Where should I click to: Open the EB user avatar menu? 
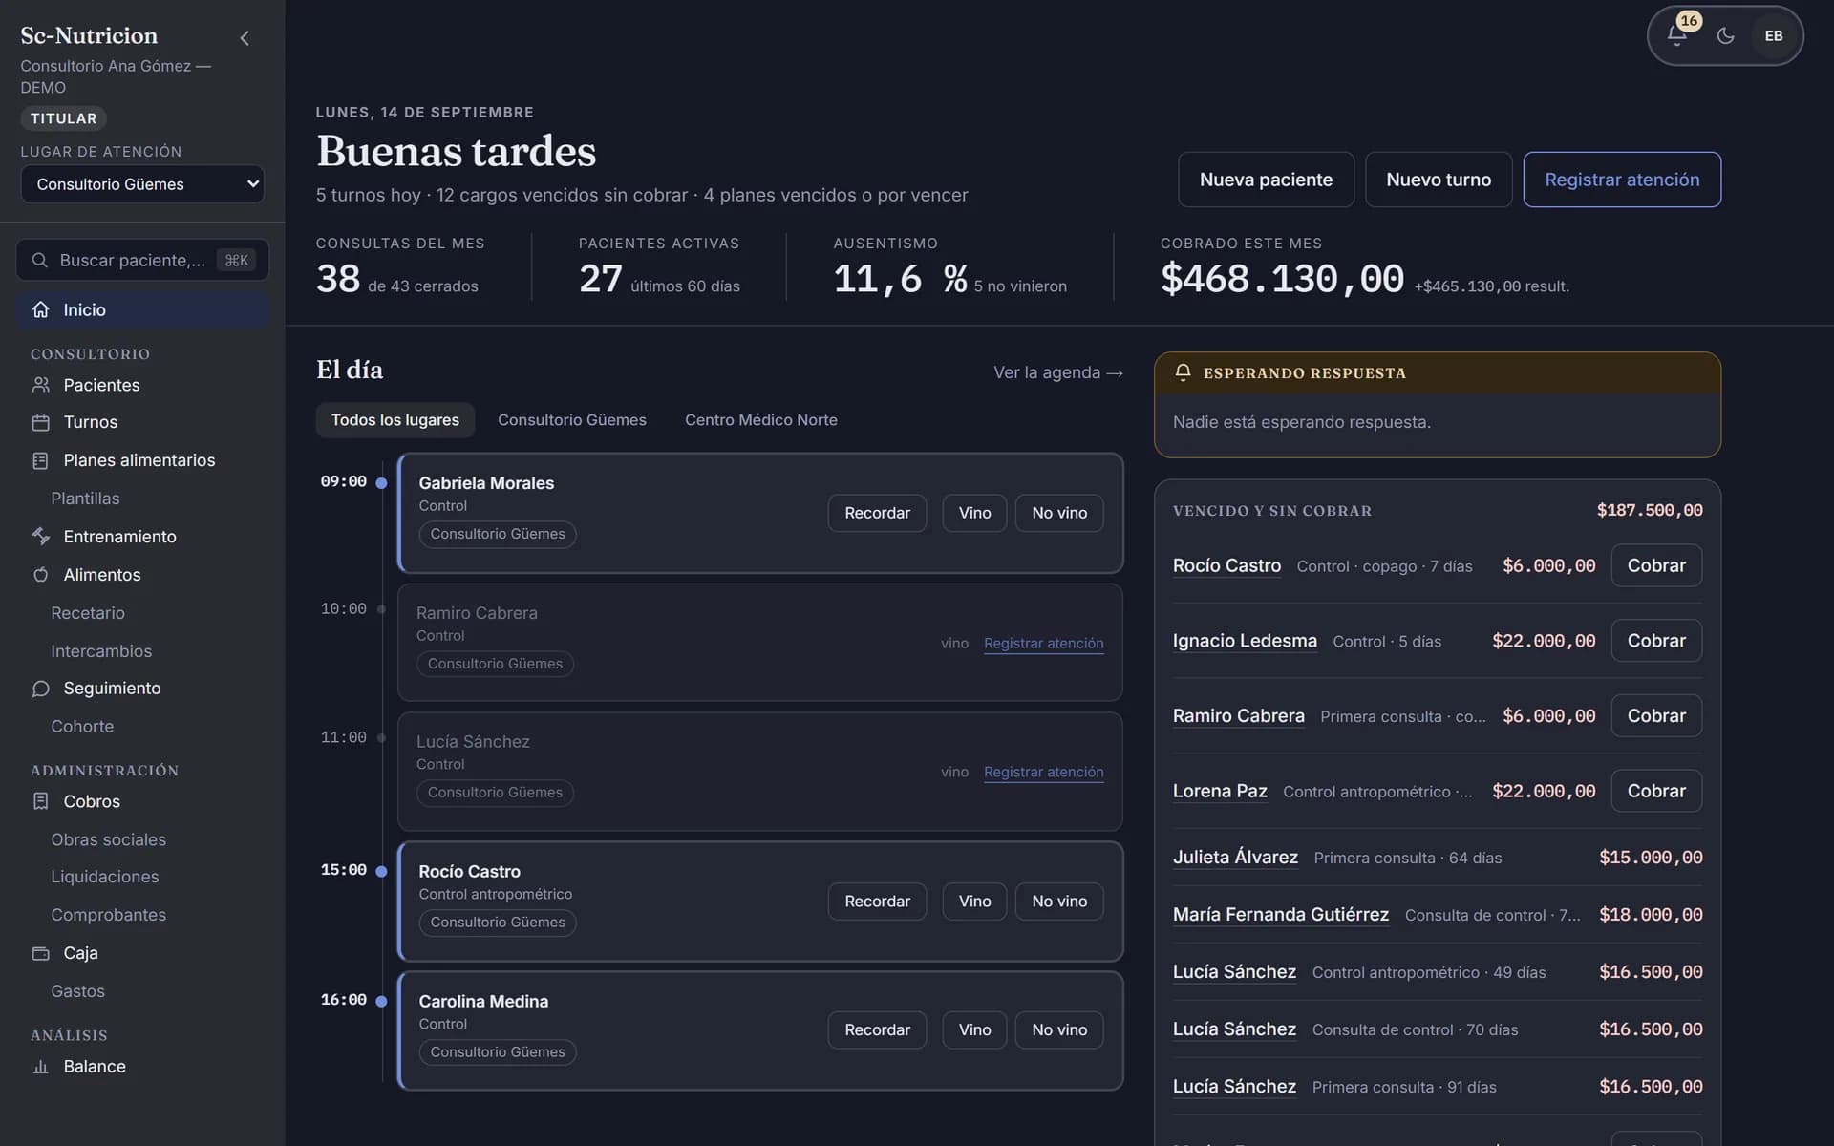pos(1774,35)
